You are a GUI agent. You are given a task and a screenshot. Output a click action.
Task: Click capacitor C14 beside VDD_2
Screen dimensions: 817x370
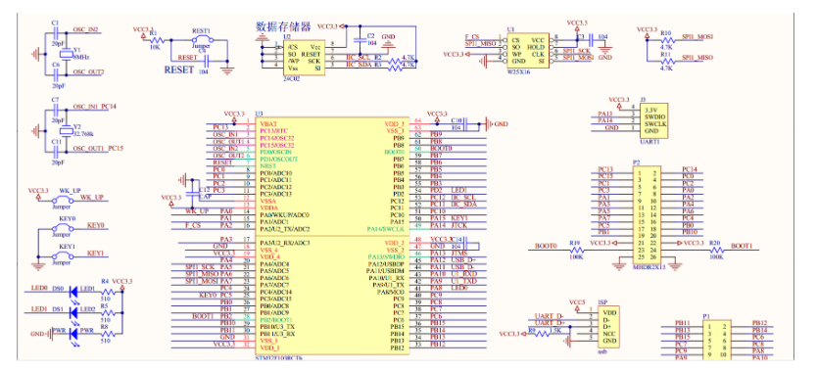click(466, 243)
